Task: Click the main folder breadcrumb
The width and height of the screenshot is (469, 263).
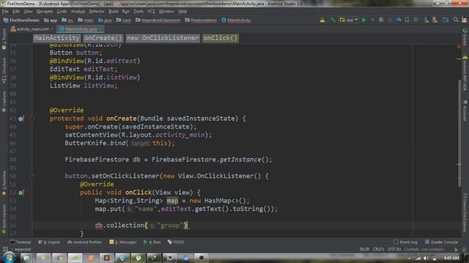Action: tap(86, 20)
